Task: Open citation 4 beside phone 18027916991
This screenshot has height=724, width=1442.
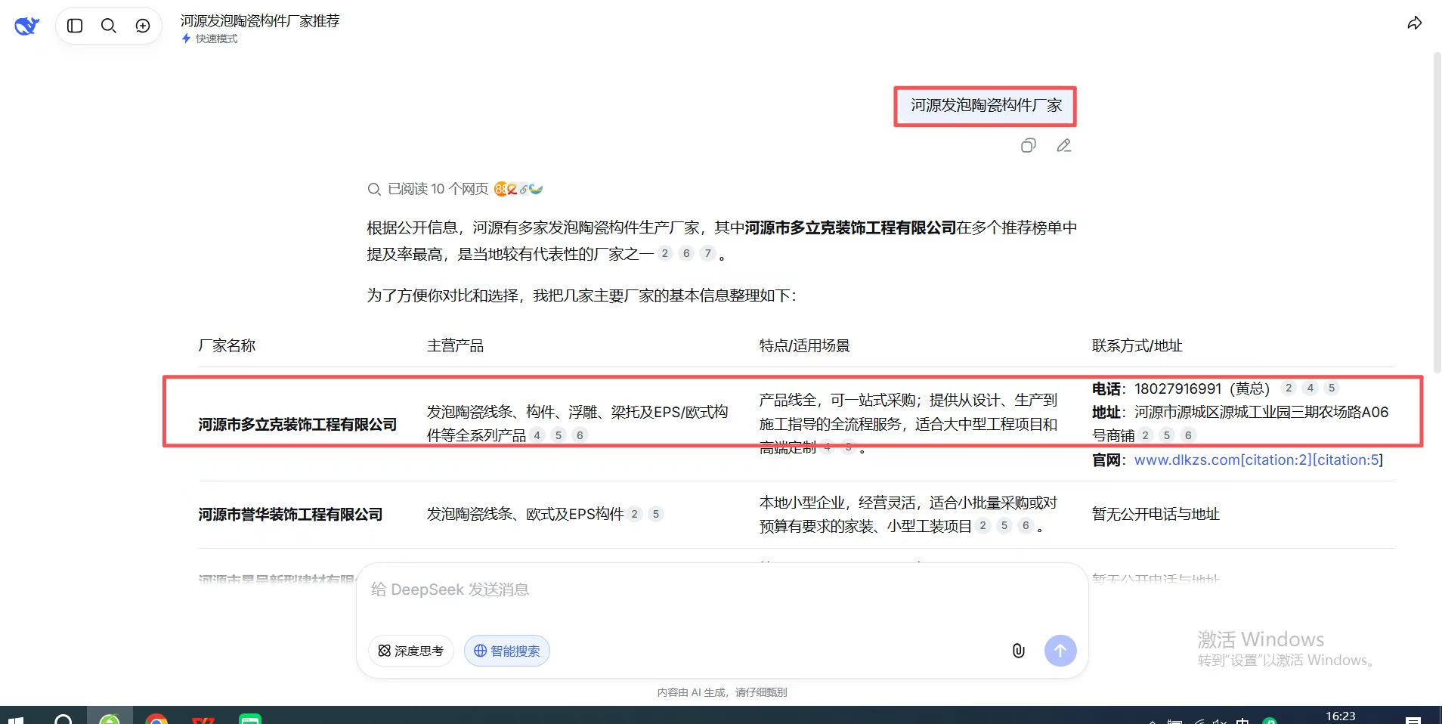Action: 1310,388
